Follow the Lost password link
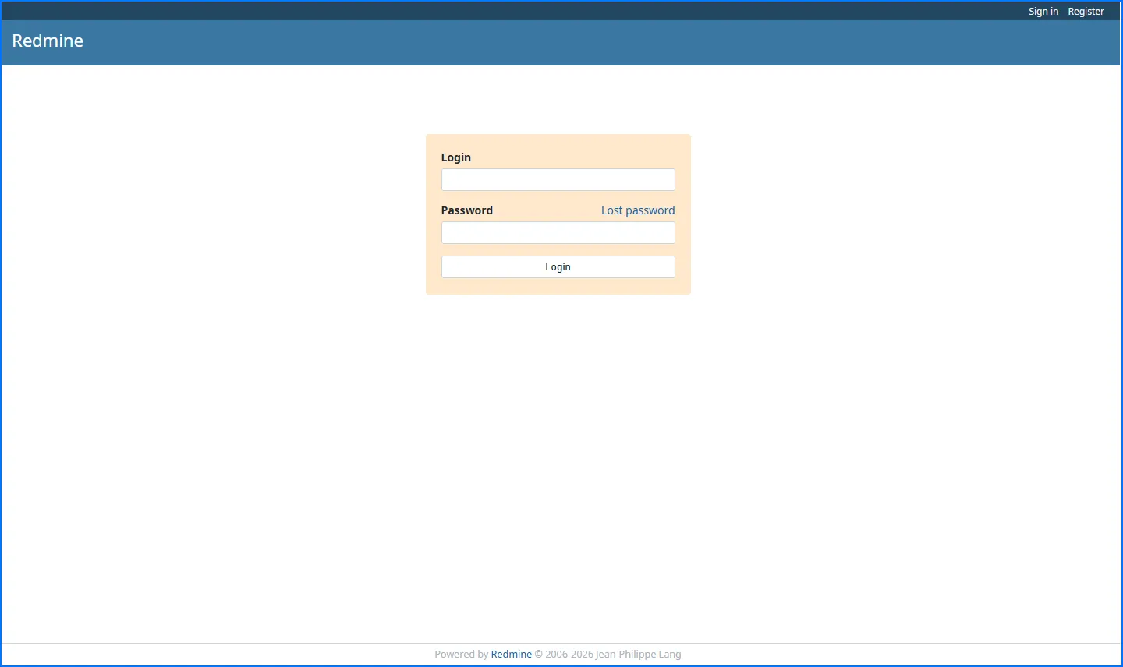Screen dimensions: 1123x667 click(x=638, y=210)
